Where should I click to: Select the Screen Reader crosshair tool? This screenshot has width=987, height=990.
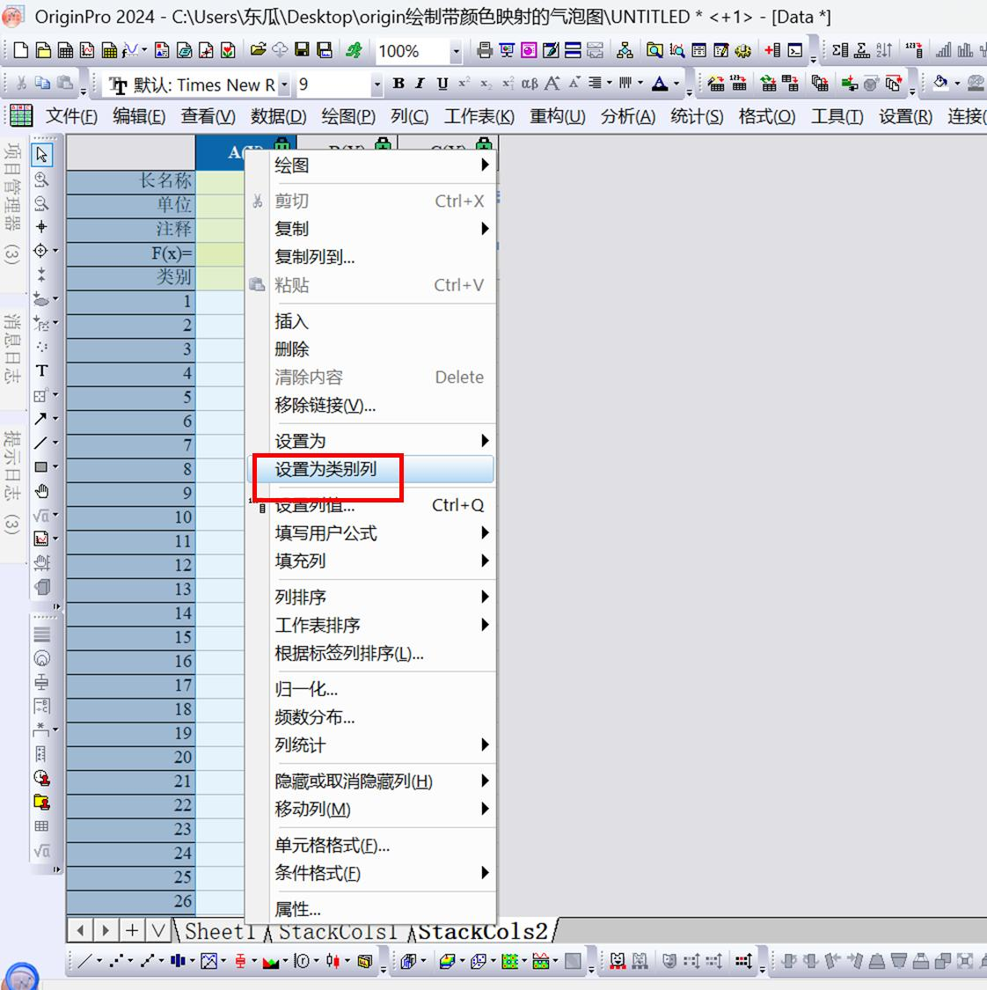41,227
